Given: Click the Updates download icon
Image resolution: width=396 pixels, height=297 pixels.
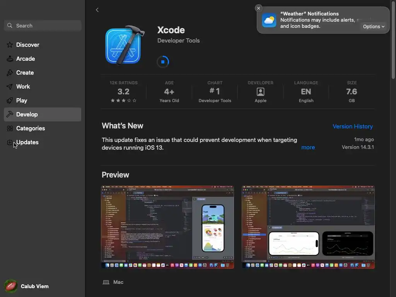Looking at the screenshot, I should pyautogui.click(x=10, y=142).
